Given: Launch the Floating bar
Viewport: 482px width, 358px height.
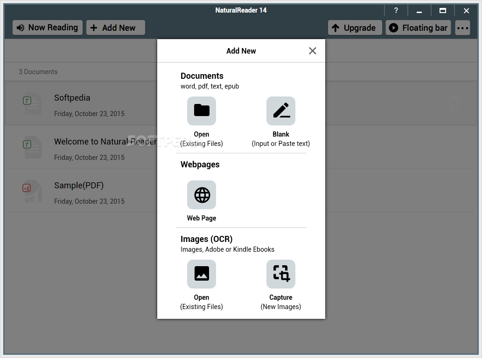Looking at the screenshot, I should [418, 28].
